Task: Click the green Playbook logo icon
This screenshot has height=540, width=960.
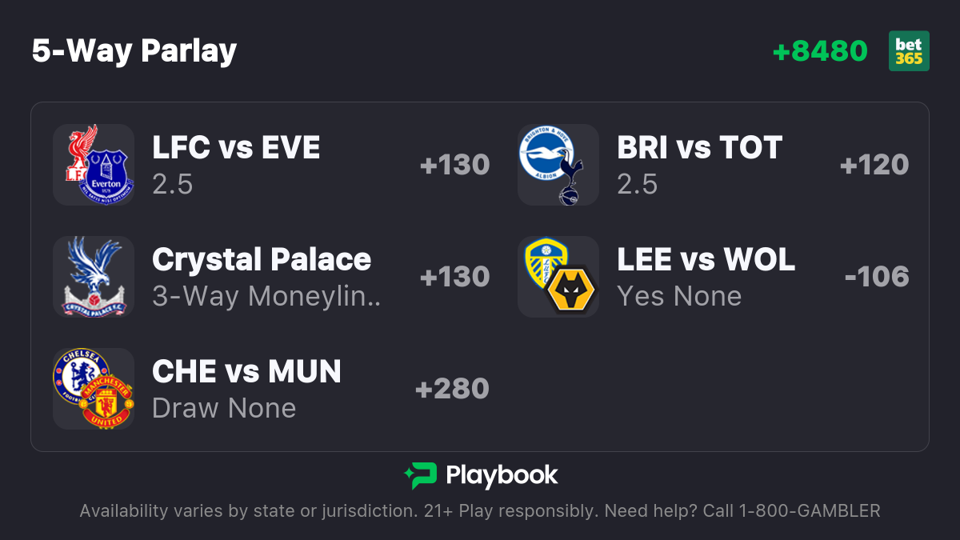Action: 420,476
